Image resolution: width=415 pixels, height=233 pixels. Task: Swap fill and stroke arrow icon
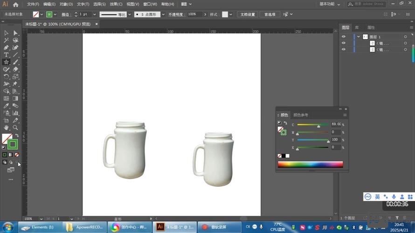(17, 136)
